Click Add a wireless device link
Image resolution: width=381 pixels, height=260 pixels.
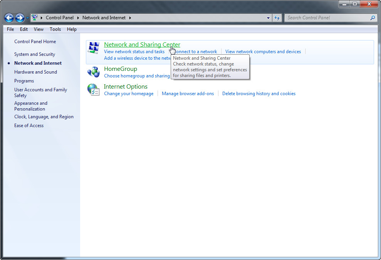137,58
